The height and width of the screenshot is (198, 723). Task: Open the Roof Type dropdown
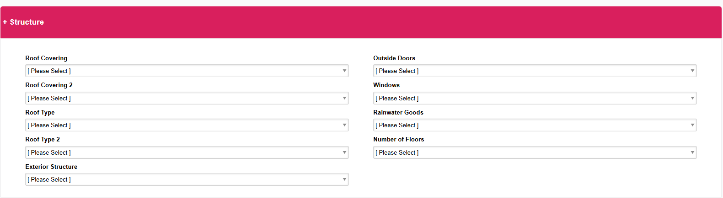pyautogui.click(x=187, y=125)
